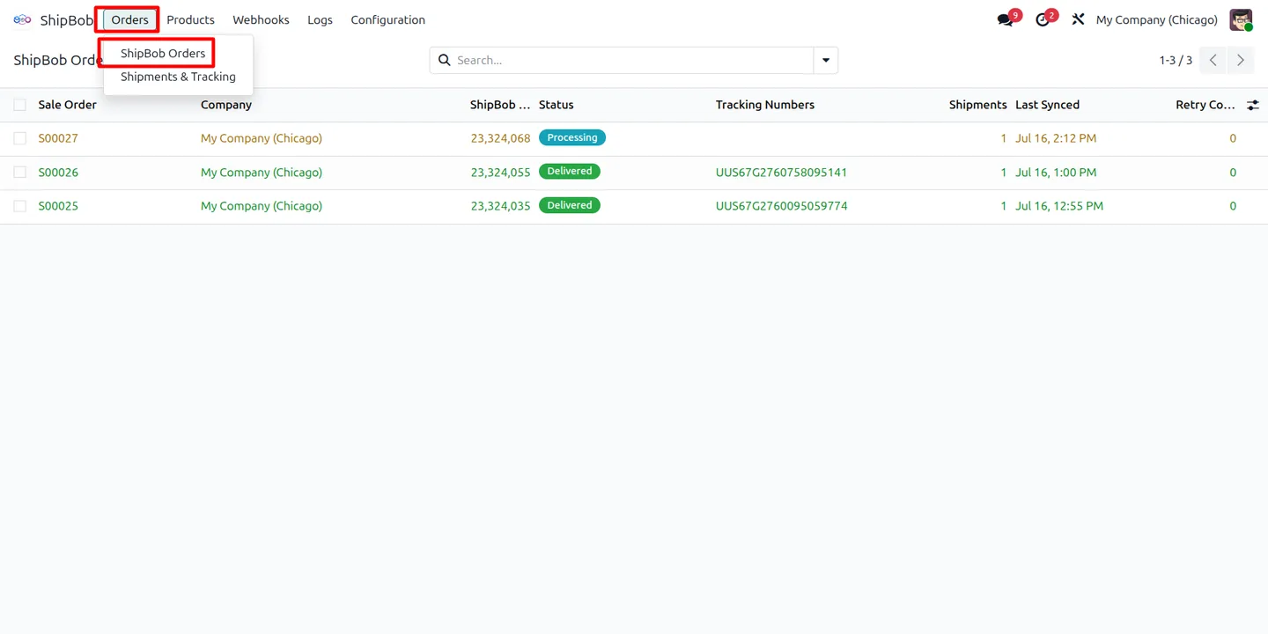Image resolution: width=1268 pixels, height=634 pixels.
Task: Open the user avatar menu
Action: click(x=1241, y=19)
